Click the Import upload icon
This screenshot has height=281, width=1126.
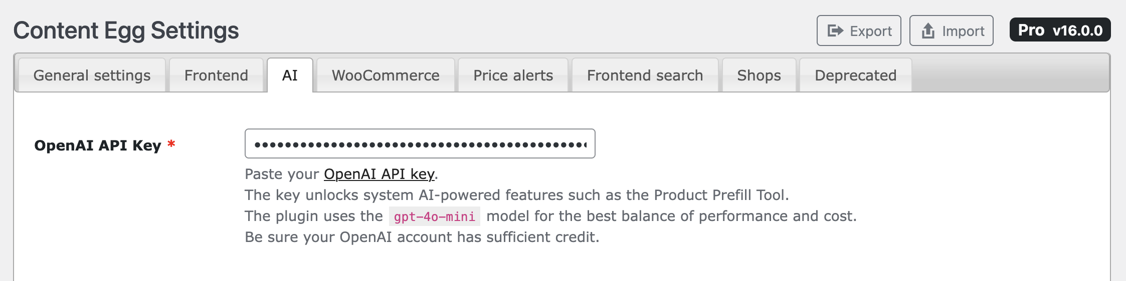[x=928, y=31]
